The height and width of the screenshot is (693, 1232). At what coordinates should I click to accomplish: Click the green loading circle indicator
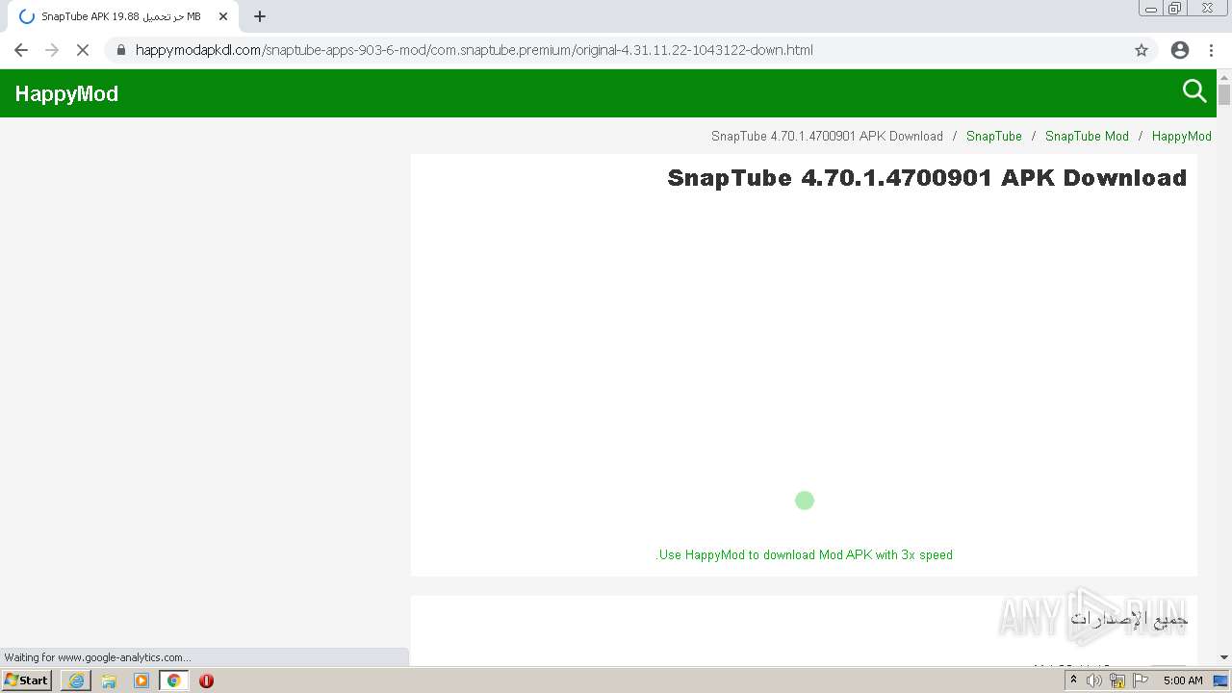click(x=805, y=500)
